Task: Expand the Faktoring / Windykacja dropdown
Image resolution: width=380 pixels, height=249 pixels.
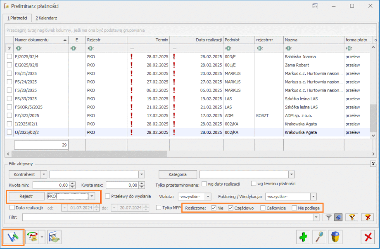Action: [x=313, y=197]
